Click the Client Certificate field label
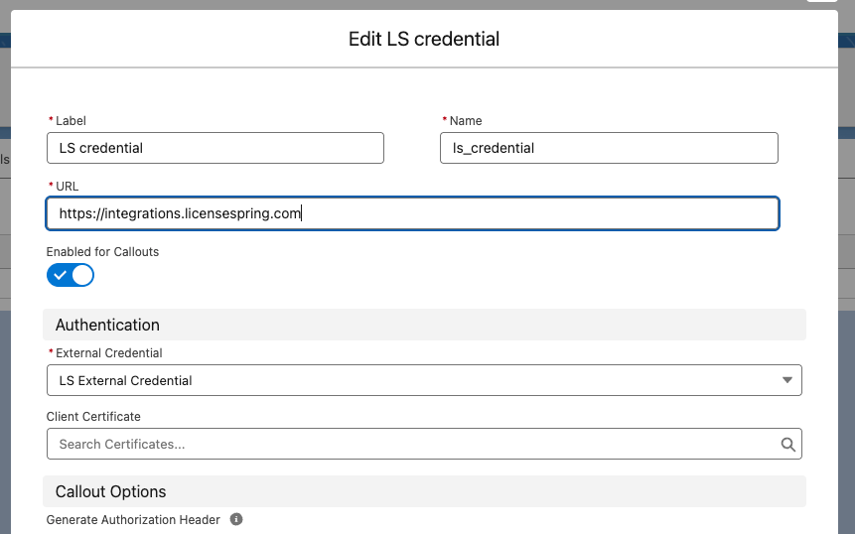 pos(93,417)
